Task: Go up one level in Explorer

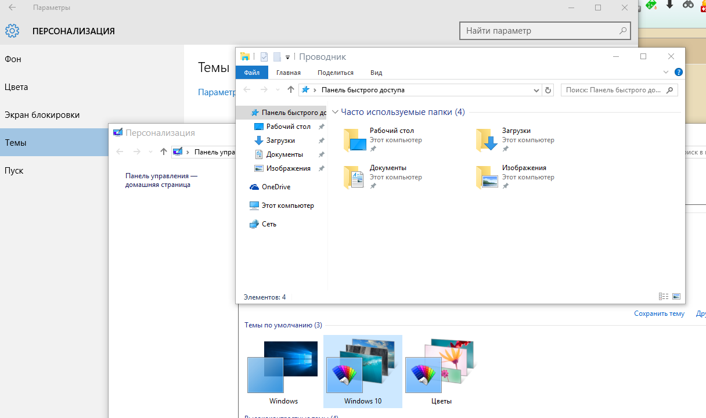Action: click(x=291, y=90)
